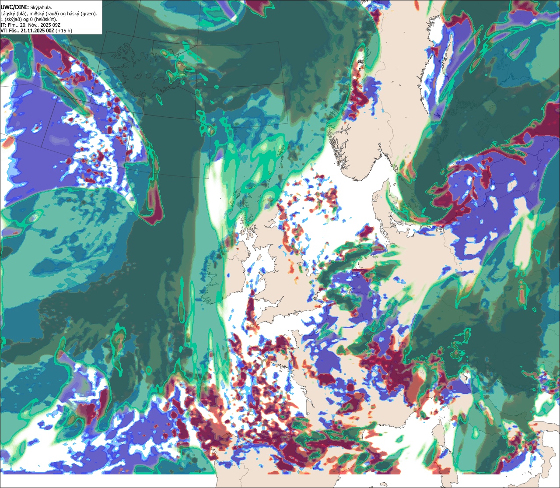The image size is (560, 488).
Task: Click the 'UWC/DINI: Skýjahula.' title text
Action: pos(27,7)
